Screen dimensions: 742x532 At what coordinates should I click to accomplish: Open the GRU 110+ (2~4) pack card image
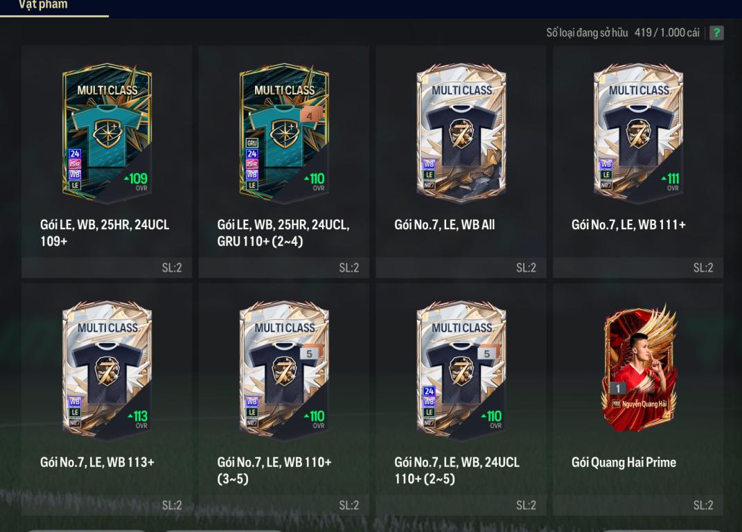tap(284, 132)
